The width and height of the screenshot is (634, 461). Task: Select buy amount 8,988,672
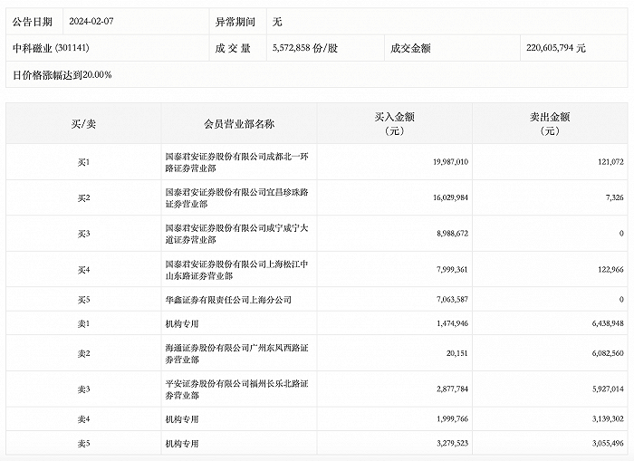[452, 234]
